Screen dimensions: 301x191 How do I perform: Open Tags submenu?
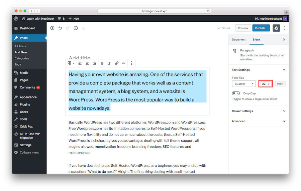click(x=18, y=64)
